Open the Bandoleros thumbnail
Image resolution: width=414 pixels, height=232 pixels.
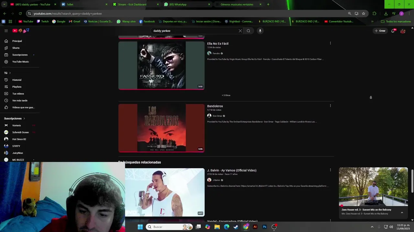[161, 128]
